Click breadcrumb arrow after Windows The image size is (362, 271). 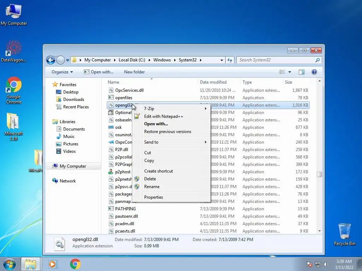coord(175,60)
